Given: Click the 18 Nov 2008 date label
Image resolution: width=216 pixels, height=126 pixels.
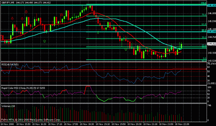Looking at the screenshot, I should click(7, 124).
